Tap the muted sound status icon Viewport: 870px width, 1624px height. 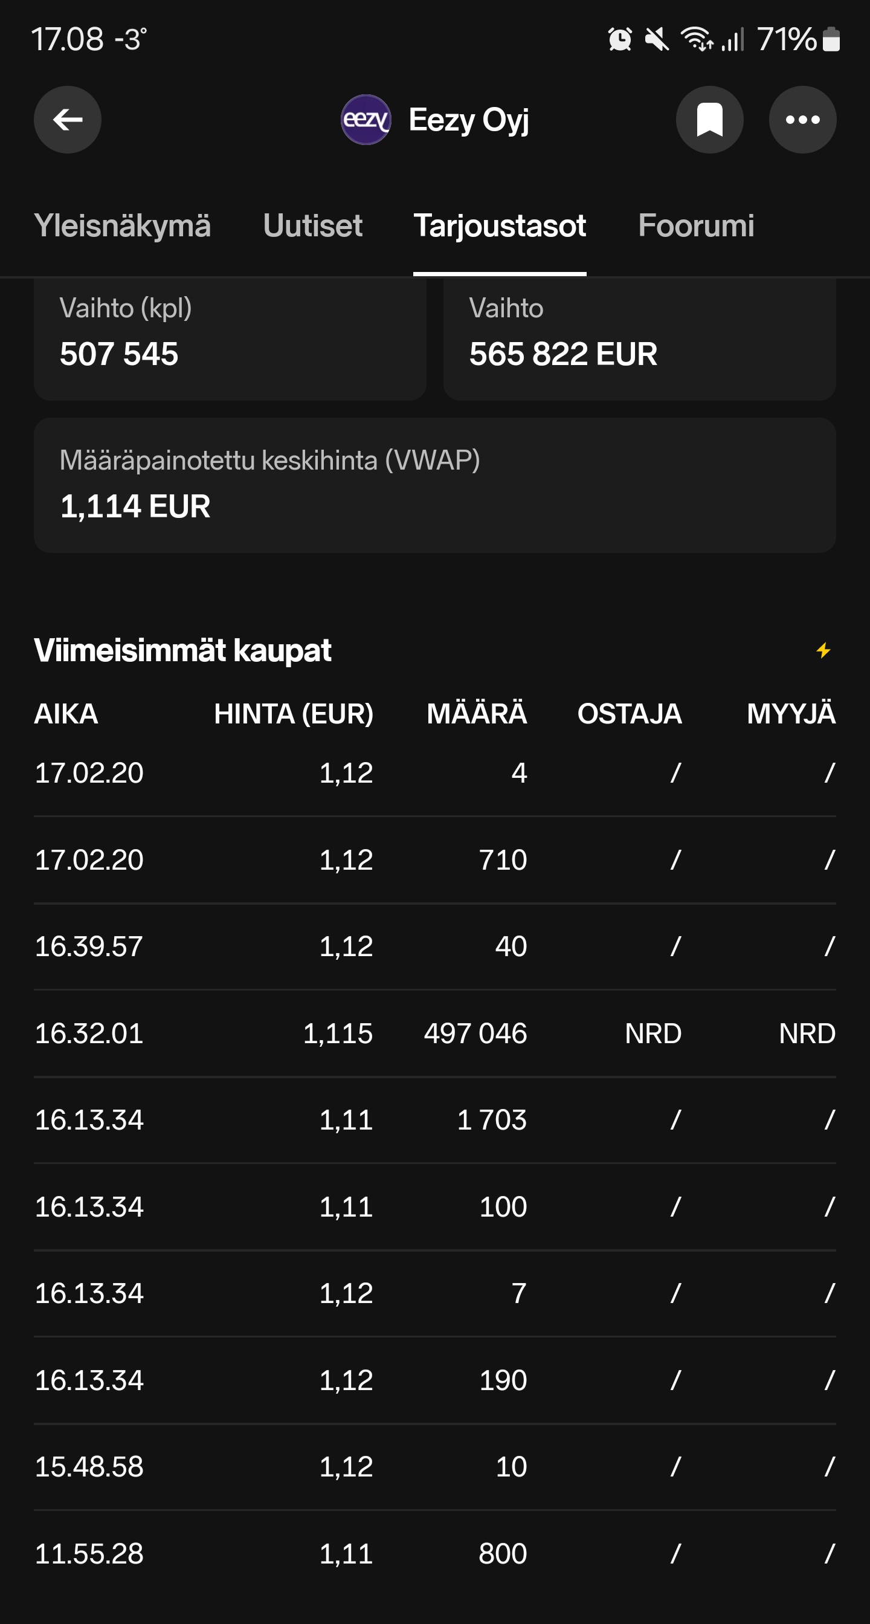[657, 40]
